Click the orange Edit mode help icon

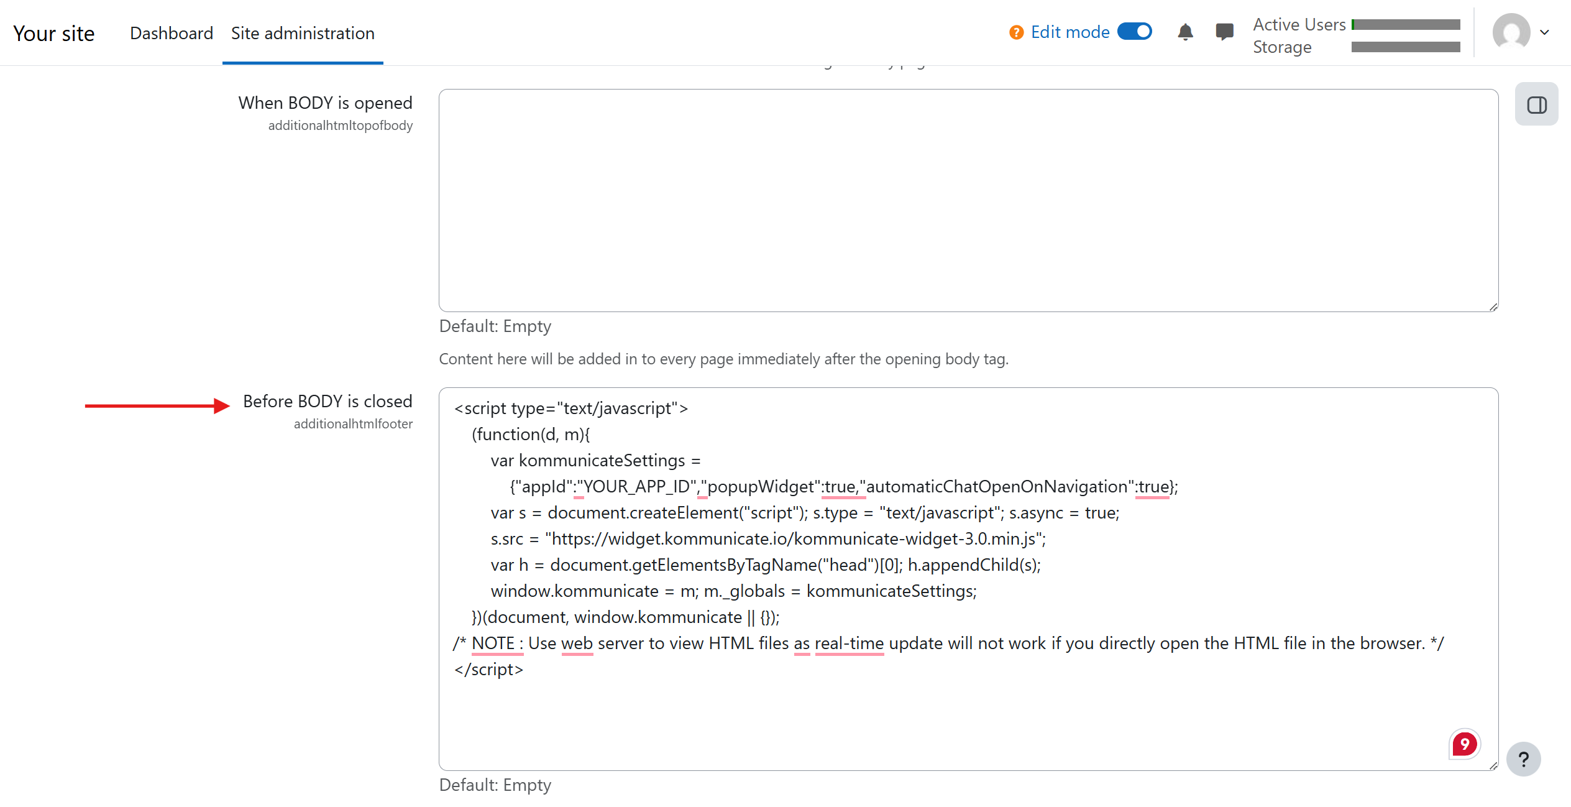[x=1016, y=32]
